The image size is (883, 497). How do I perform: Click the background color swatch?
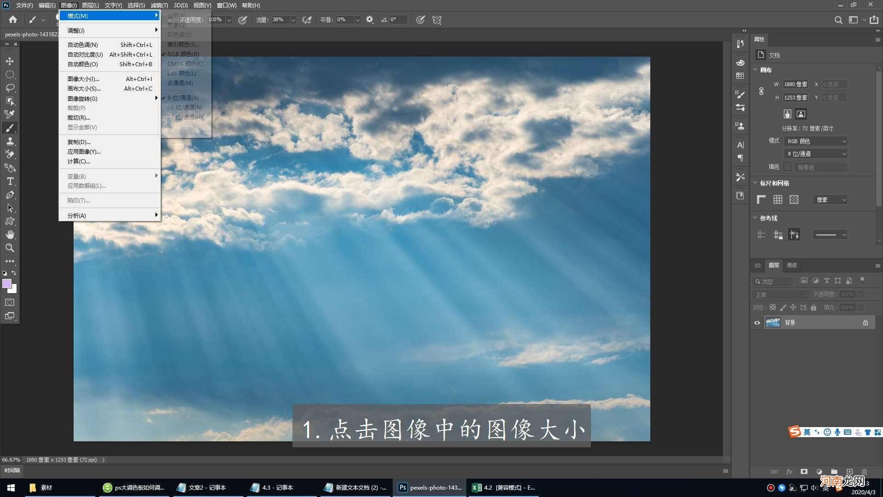coord(14,290)
